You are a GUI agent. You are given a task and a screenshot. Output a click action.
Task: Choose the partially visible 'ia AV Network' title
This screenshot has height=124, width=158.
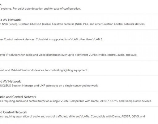(x=10, y=20)
